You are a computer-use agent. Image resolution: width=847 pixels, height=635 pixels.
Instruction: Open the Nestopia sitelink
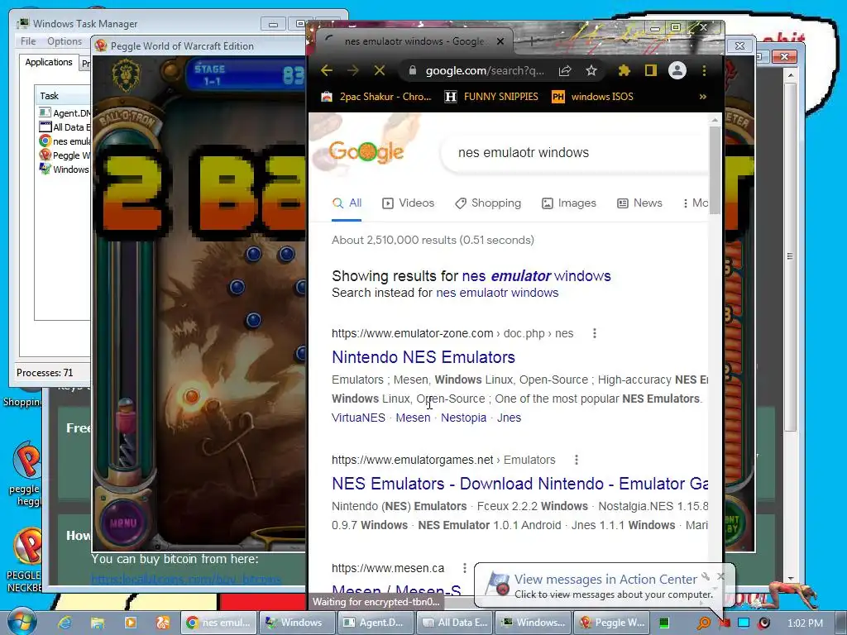[x=463, y=418]
